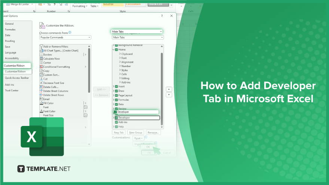
Task: Toggle the Draw tab checkbox
Action: coord(116,91)
